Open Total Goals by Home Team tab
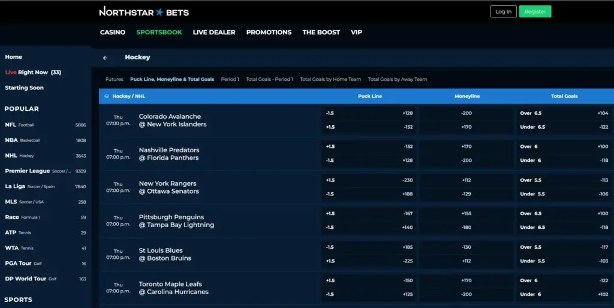Screen dimensions: 614x308 330,79
